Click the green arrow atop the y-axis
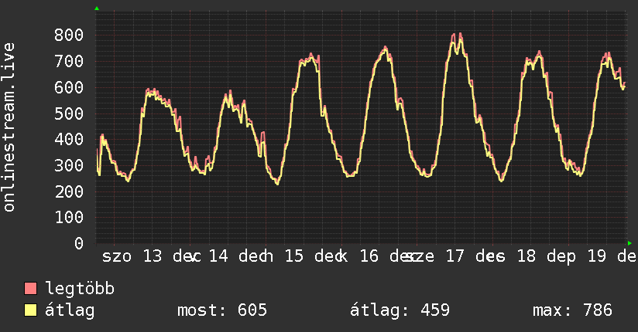The width and height of the screenshot is (638, 332). (97, 8)
